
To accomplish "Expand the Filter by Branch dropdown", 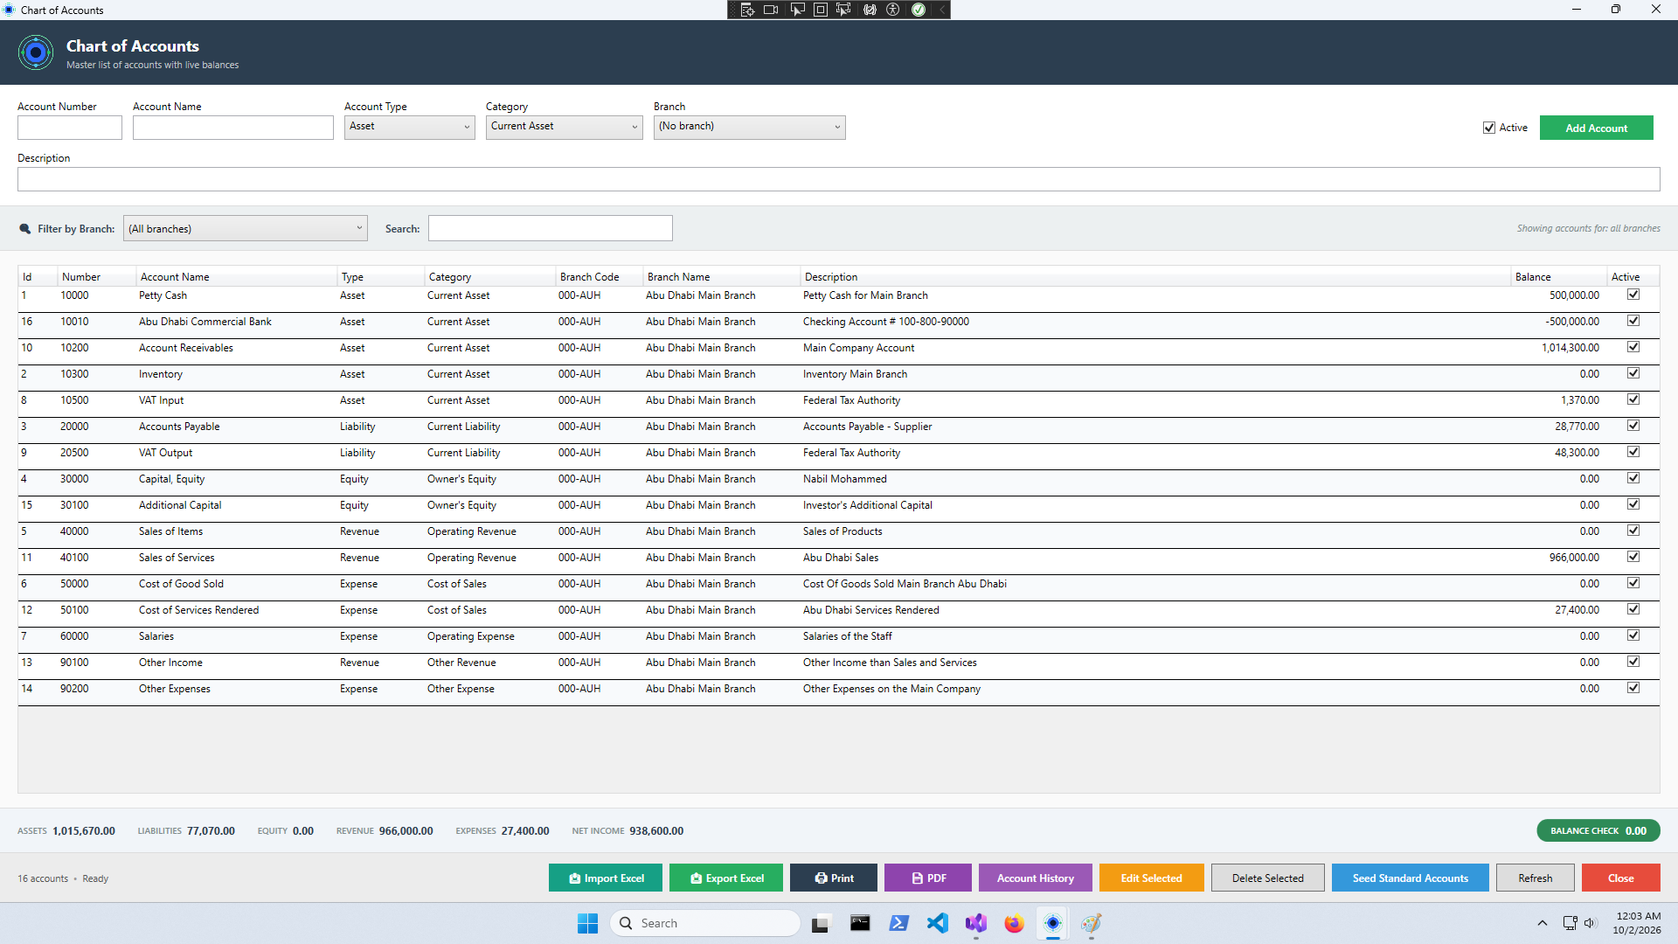I will pos(245,228).
